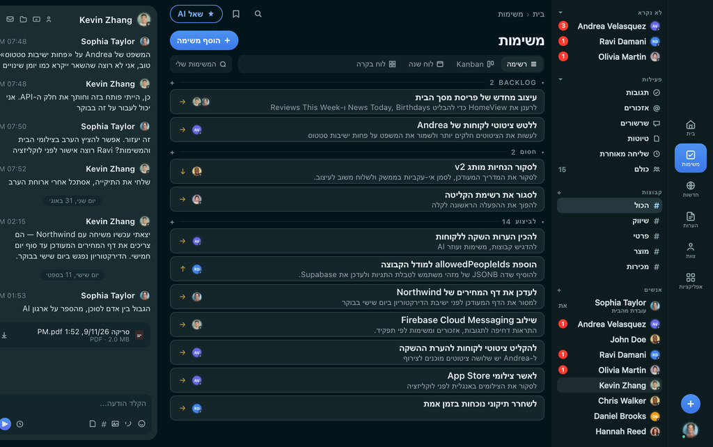The height and width of the screenshot is (447, 713).
Task: Open the home (בית) breadcrumb link
Action: pyautogui.click(x=538, y=14)
